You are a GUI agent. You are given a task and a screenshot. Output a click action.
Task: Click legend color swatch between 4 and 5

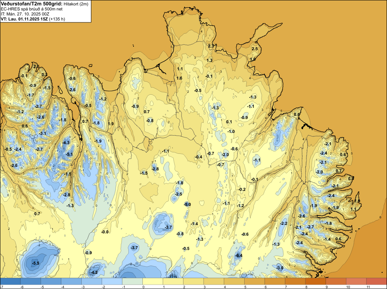click(234, 281)
